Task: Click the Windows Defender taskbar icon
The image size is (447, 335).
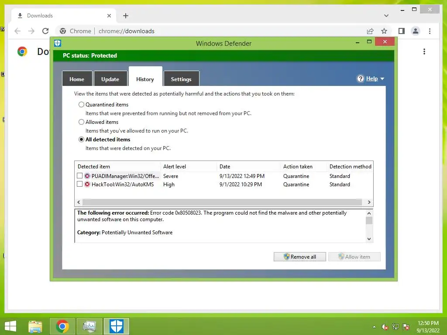Action: coord(116,326)
